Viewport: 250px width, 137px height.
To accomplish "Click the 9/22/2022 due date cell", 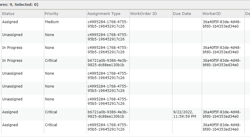I will click(187, 114).
